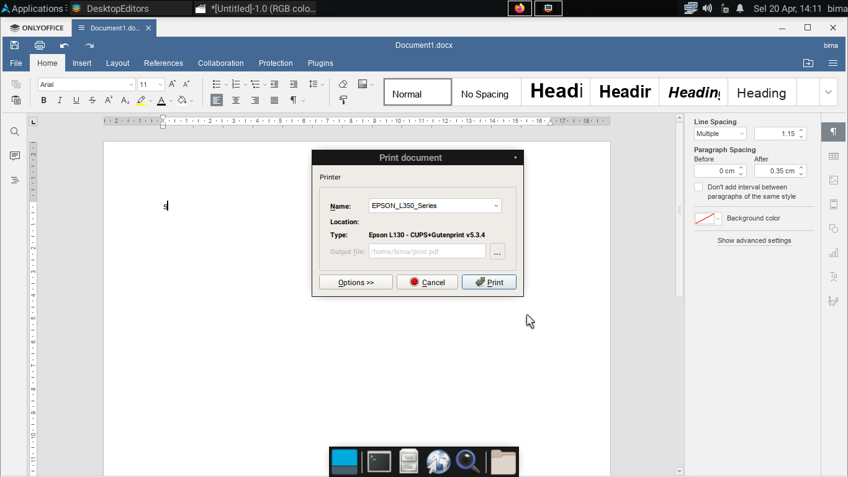Switch to the Collaboration tab

[x=220, y=63]
